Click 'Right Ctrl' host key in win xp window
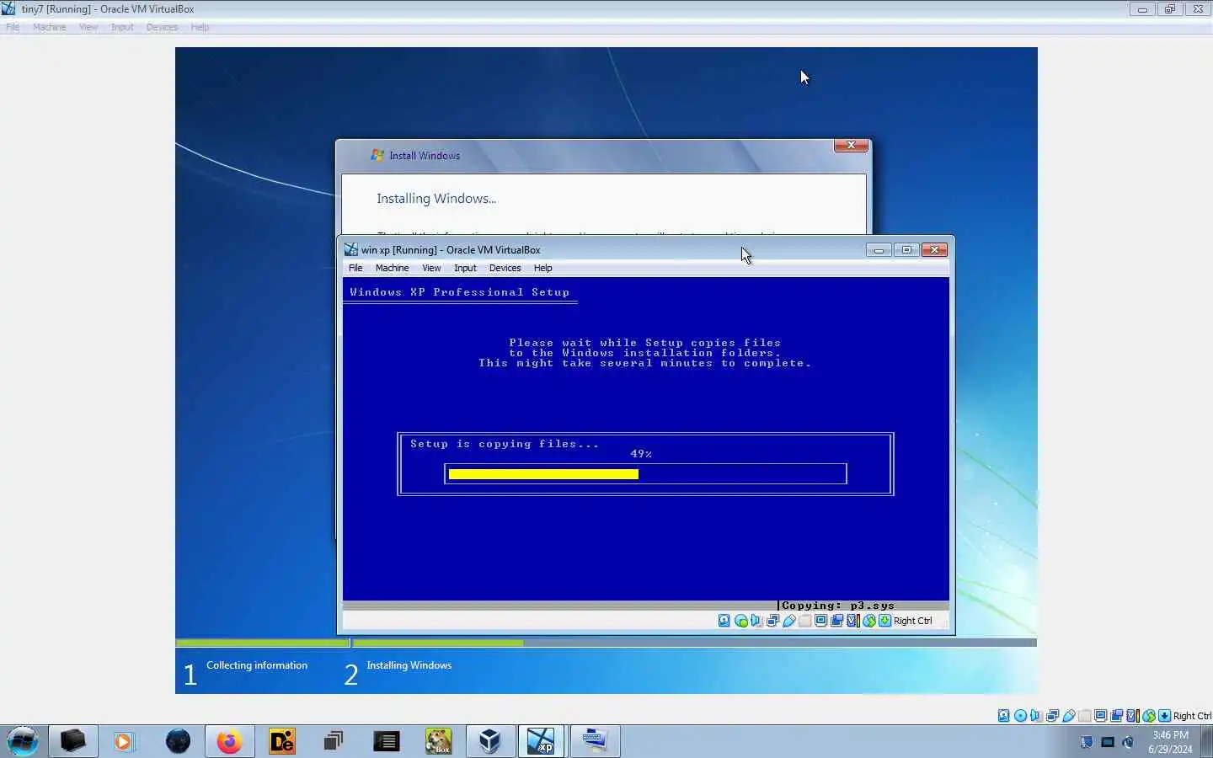 coord(913,621)
